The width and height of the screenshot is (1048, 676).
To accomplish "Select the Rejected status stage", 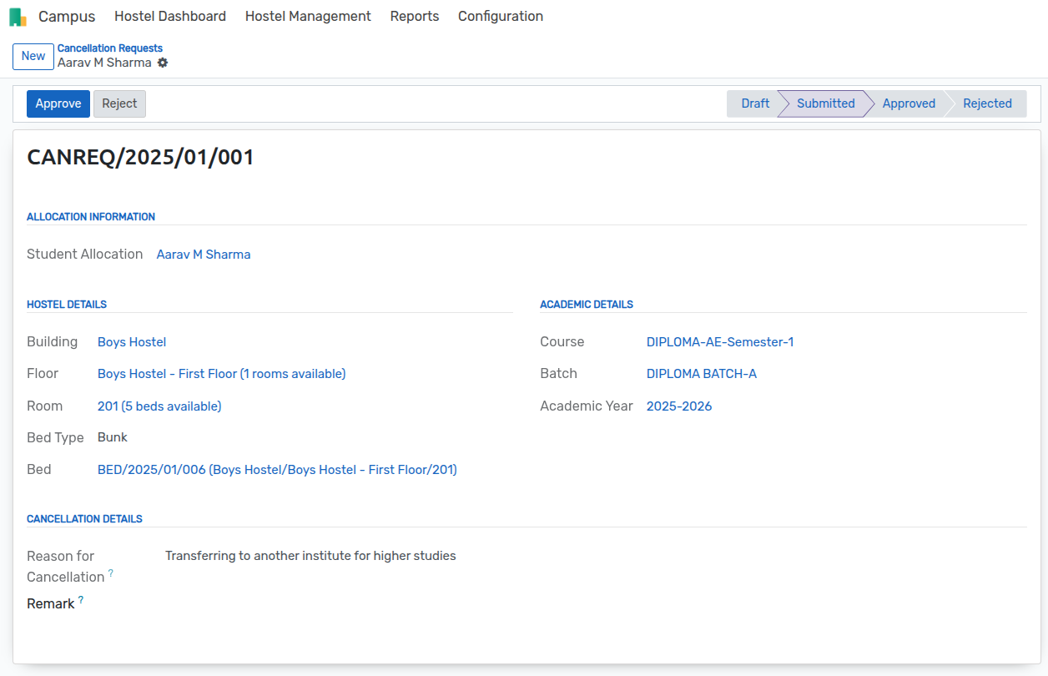I will coord(987,103).
